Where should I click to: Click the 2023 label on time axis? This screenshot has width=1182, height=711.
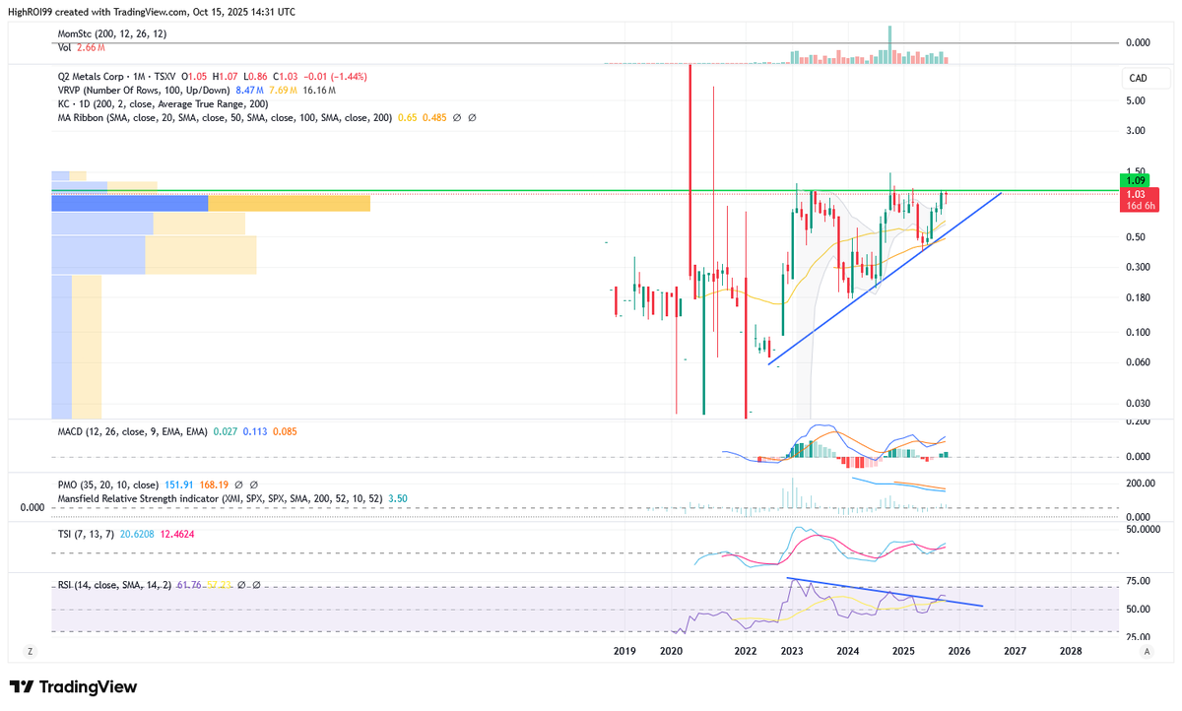793,651
